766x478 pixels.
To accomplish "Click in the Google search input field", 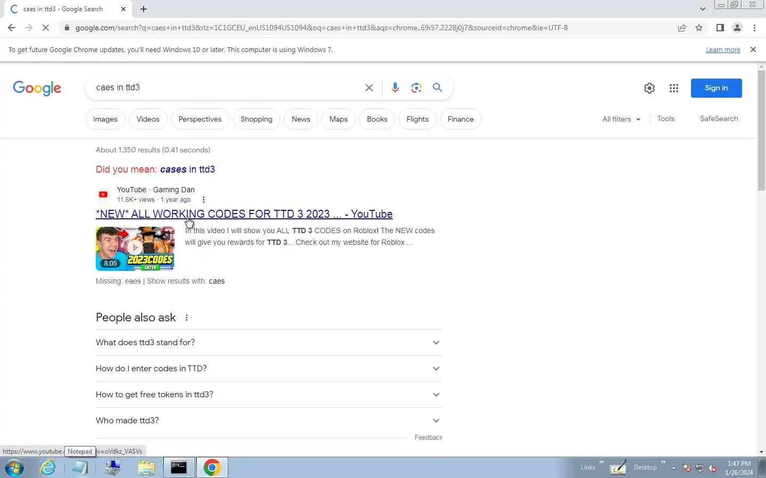I will pyautogui.click(x=226, y=88).
